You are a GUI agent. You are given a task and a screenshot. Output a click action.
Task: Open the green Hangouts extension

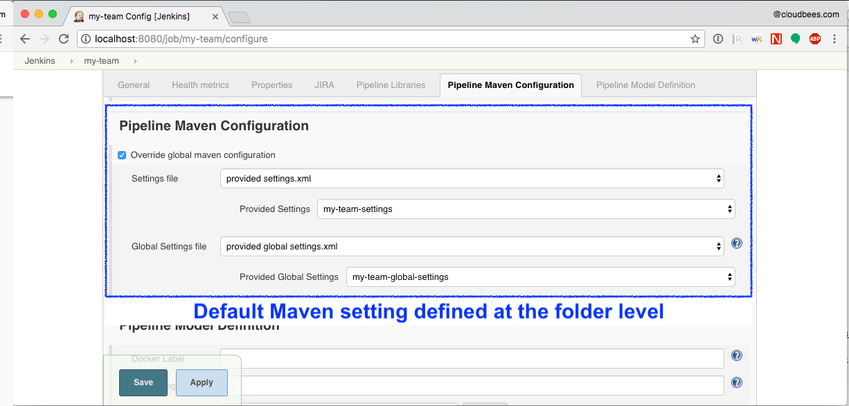click(796, 39)
